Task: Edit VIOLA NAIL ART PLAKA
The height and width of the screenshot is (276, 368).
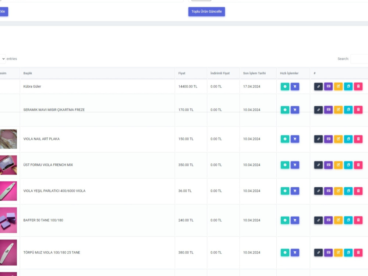Action: (x=338, y=139)
